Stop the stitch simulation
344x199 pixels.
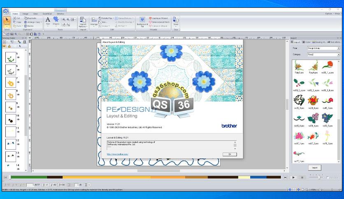pos(302,177)
